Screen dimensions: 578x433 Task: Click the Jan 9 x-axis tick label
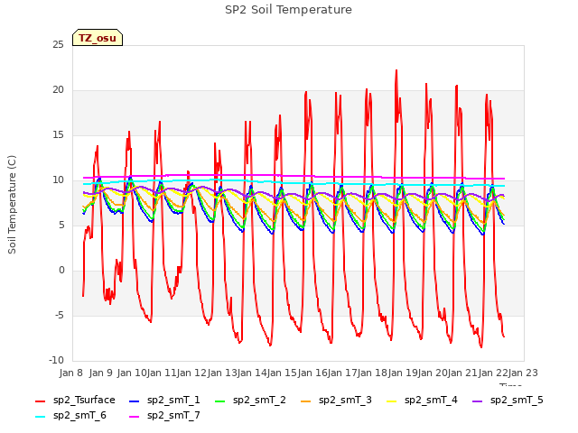pyautogui.click(x=101, y=373)
